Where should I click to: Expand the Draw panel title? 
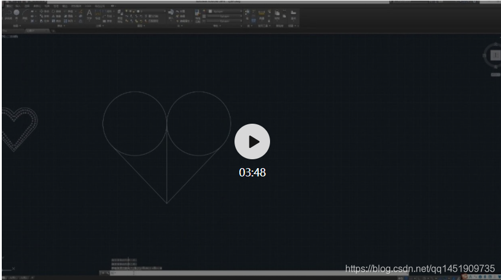coord(17,26)
